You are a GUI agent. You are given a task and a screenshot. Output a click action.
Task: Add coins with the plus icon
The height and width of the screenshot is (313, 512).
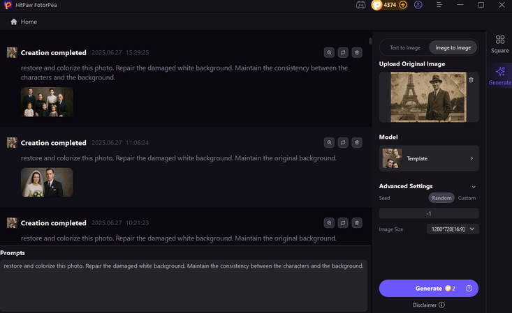[402, 5]
